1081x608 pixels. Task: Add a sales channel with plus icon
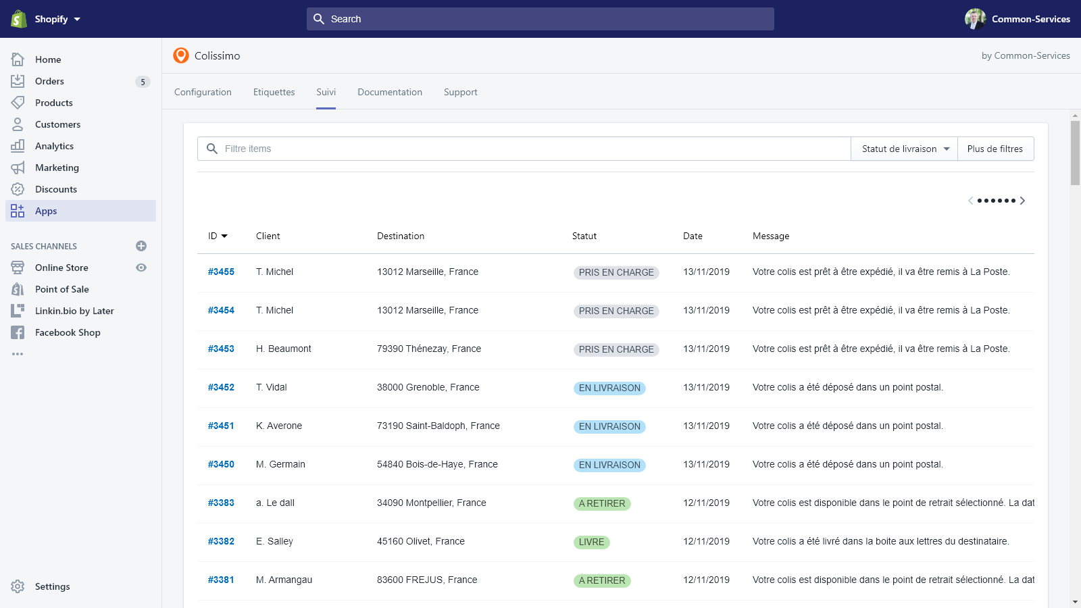coord(141,246)
